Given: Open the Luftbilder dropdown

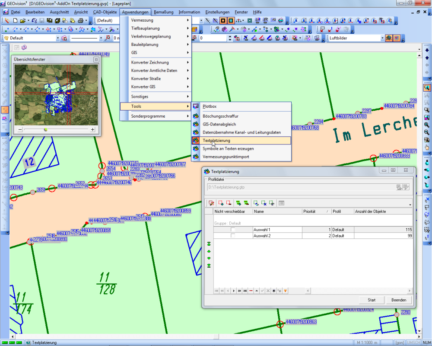Looking at the screenshot, I should pos(382,38).
